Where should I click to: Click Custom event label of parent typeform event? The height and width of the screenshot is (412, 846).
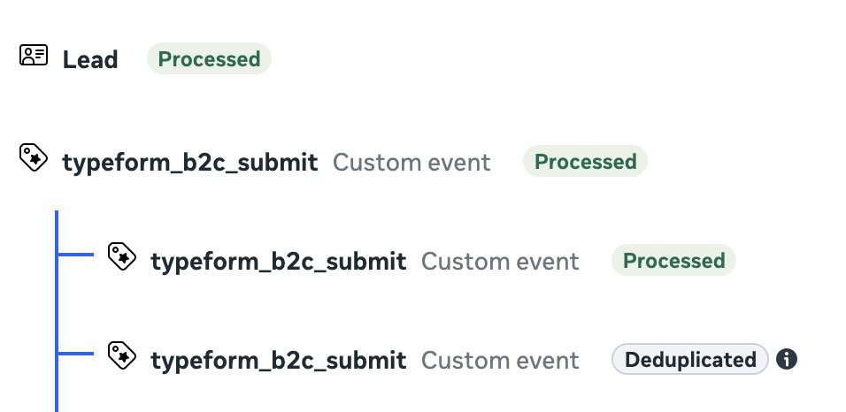411,163
